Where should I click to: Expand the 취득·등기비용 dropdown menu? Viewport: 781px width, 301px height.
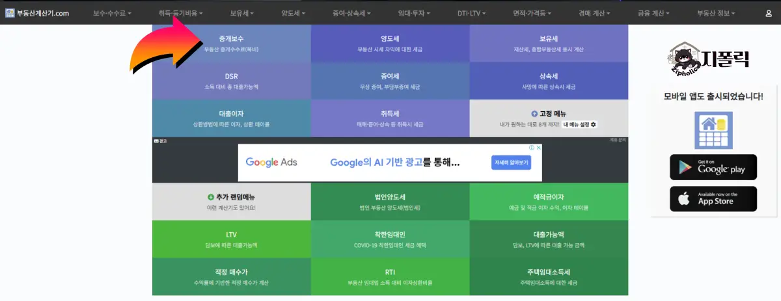tap(180, 13)
